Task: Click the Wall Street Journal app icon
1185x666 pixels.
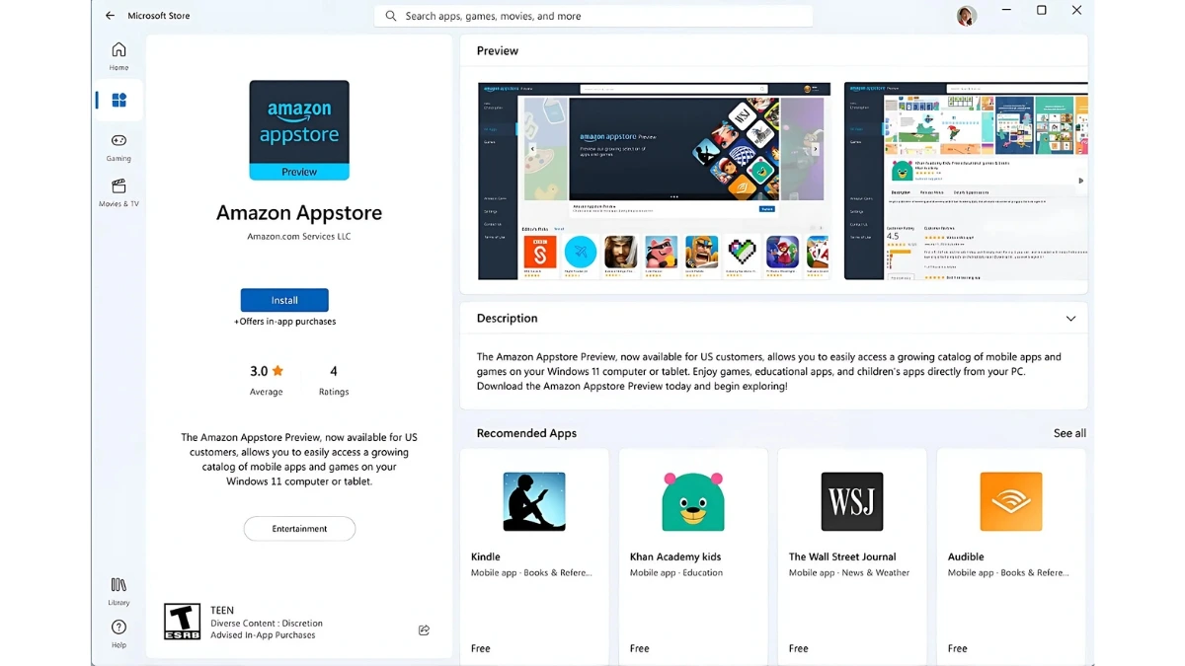Action: tap(852, 501)
